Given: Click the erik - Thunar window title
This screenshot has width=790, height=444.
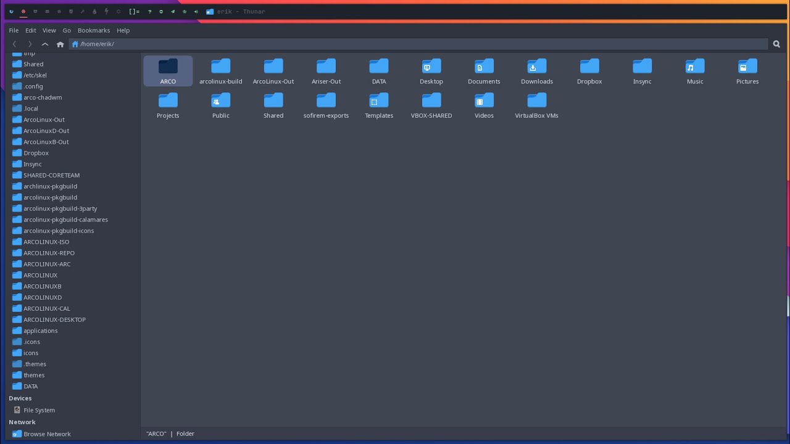Looking at the screenshot, I should click(241, 11).
